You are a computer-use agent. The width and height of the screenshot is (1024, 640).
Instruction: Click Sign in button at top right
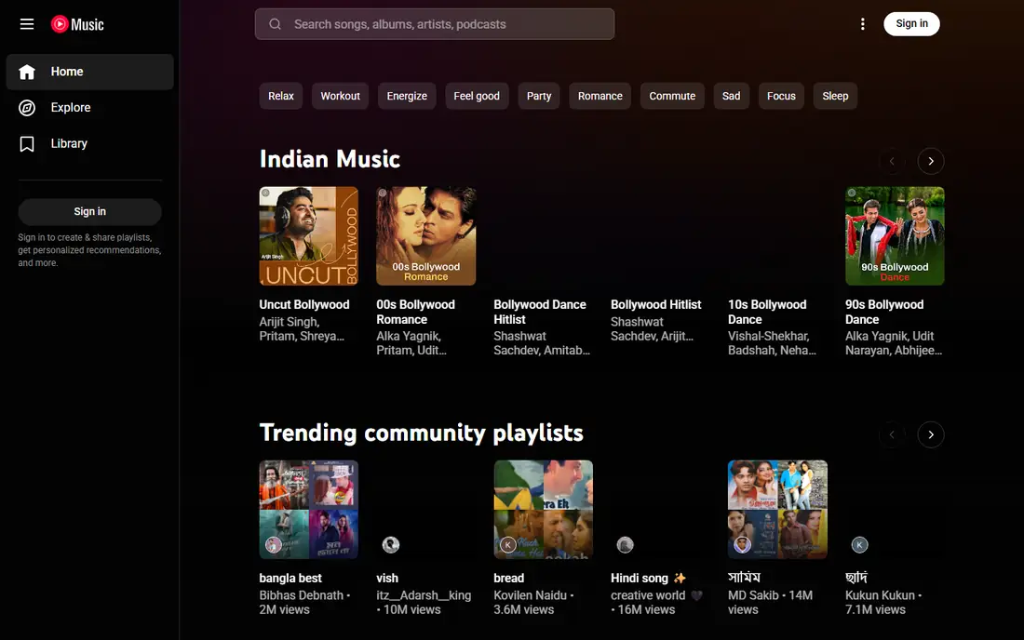(x=911, y=23)
